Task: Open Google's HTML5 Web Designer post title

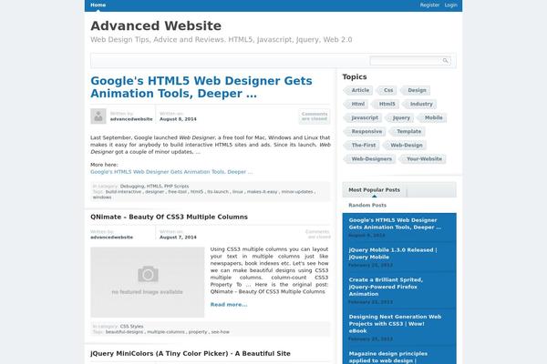Action: click(201, 87)
